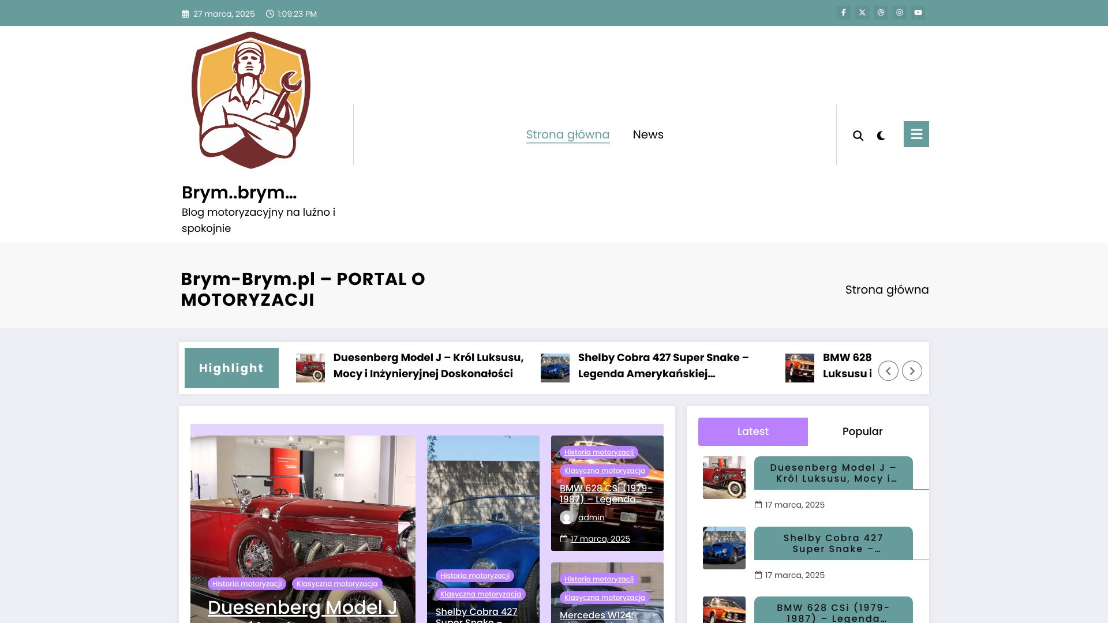The height and width of the screenshot is (623, 1108).
Task: Open the Facebook social icon
Action: coord(844,13)
